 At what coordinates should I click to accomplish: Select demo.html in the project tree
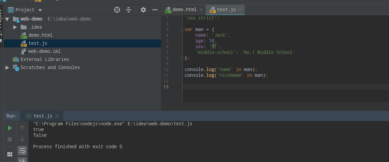[40, 35]
